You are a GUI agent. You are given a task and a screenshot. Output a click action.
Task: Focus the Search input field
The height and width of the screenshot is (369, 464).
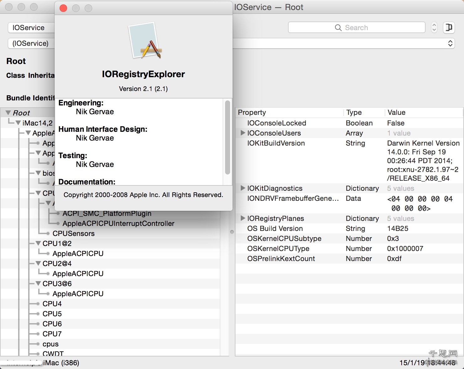tap(356, 28)
